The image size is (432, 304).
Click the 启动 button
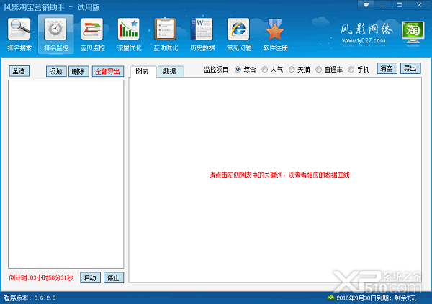[x=91, y=277]
